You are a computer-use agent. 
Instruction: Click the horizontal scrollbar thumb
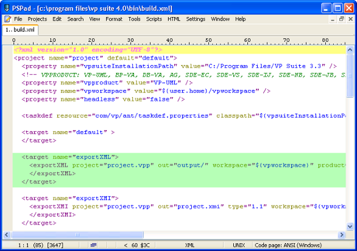click(x=77, y=235)
